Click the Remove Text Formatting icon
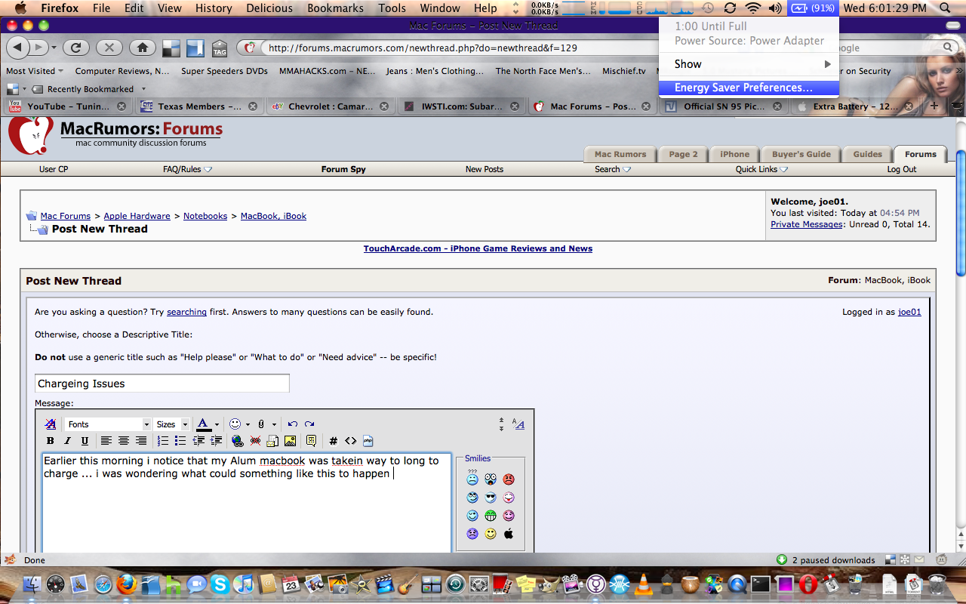 (x=51, y=424)
